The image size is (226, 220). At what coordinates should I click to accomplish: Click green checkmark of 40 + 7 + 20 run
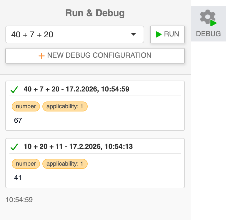pyautogui.click(x=14, y=90)
